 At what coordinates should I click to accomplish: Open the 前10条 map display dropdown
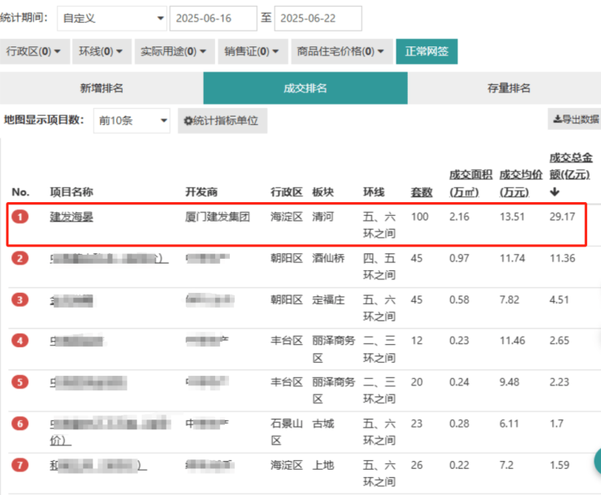(x=131, y=121)
